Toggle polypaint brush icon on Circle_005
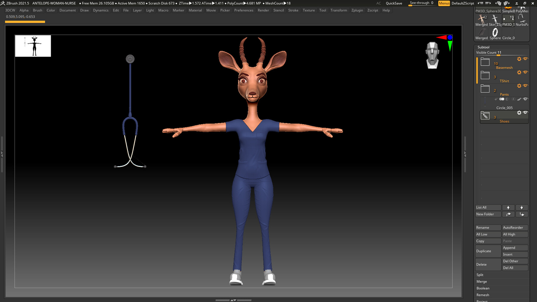 click(519, 99)
